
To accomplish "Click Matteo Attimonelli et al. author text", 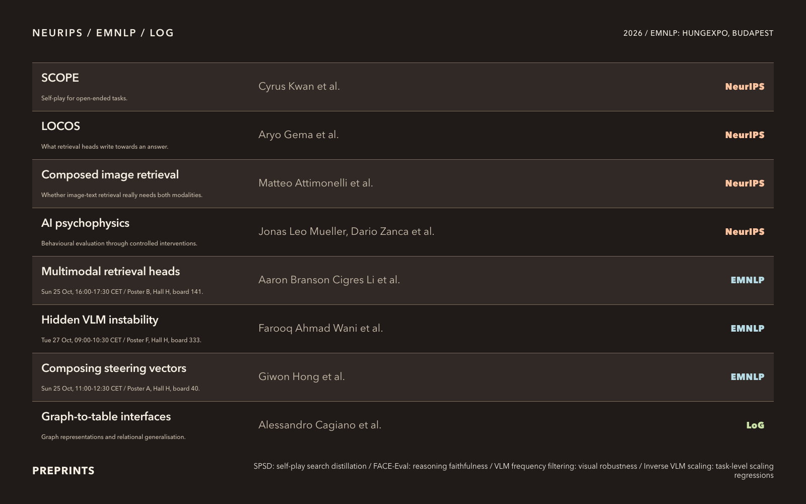I will coord(316,183).
